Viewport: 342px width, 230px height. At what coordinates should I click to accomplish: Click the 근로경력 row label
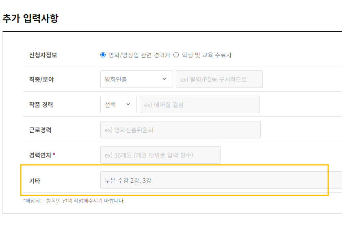[x=40, y=130]
